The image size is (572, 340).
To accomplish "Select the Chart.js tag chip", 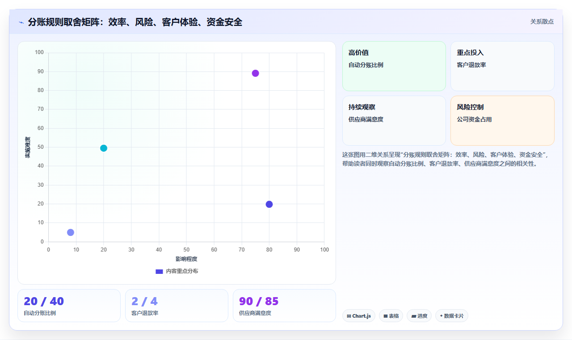I will coord(359,316).
